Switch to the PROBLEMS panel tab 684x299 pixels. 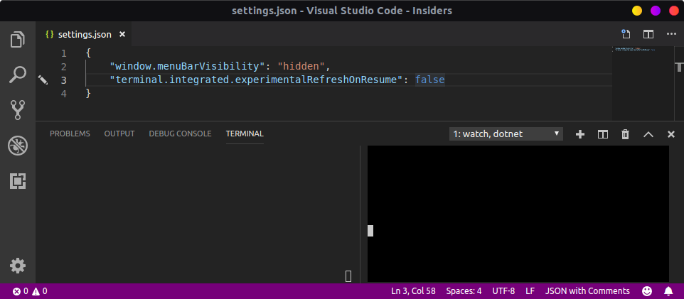click(70, 134)
